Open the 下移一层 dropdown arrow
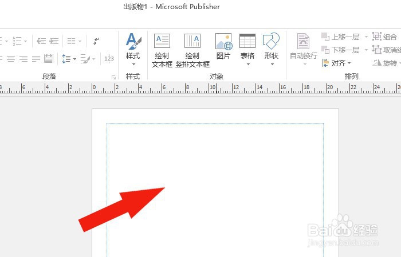This screenshot has width=401, height=257. click(x=366, y=50)
